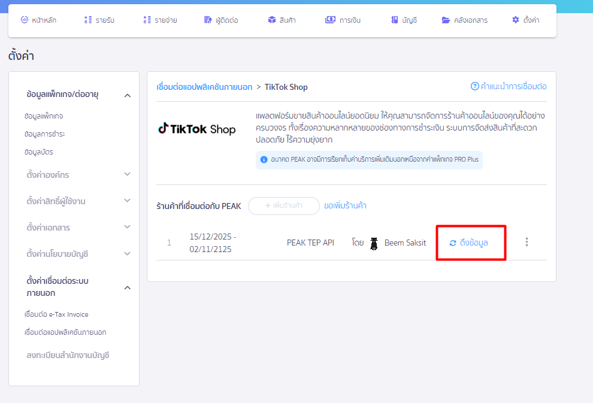
Task: Open the three-dot menu for PEAK TEP API
Action: tap(527, 242)
